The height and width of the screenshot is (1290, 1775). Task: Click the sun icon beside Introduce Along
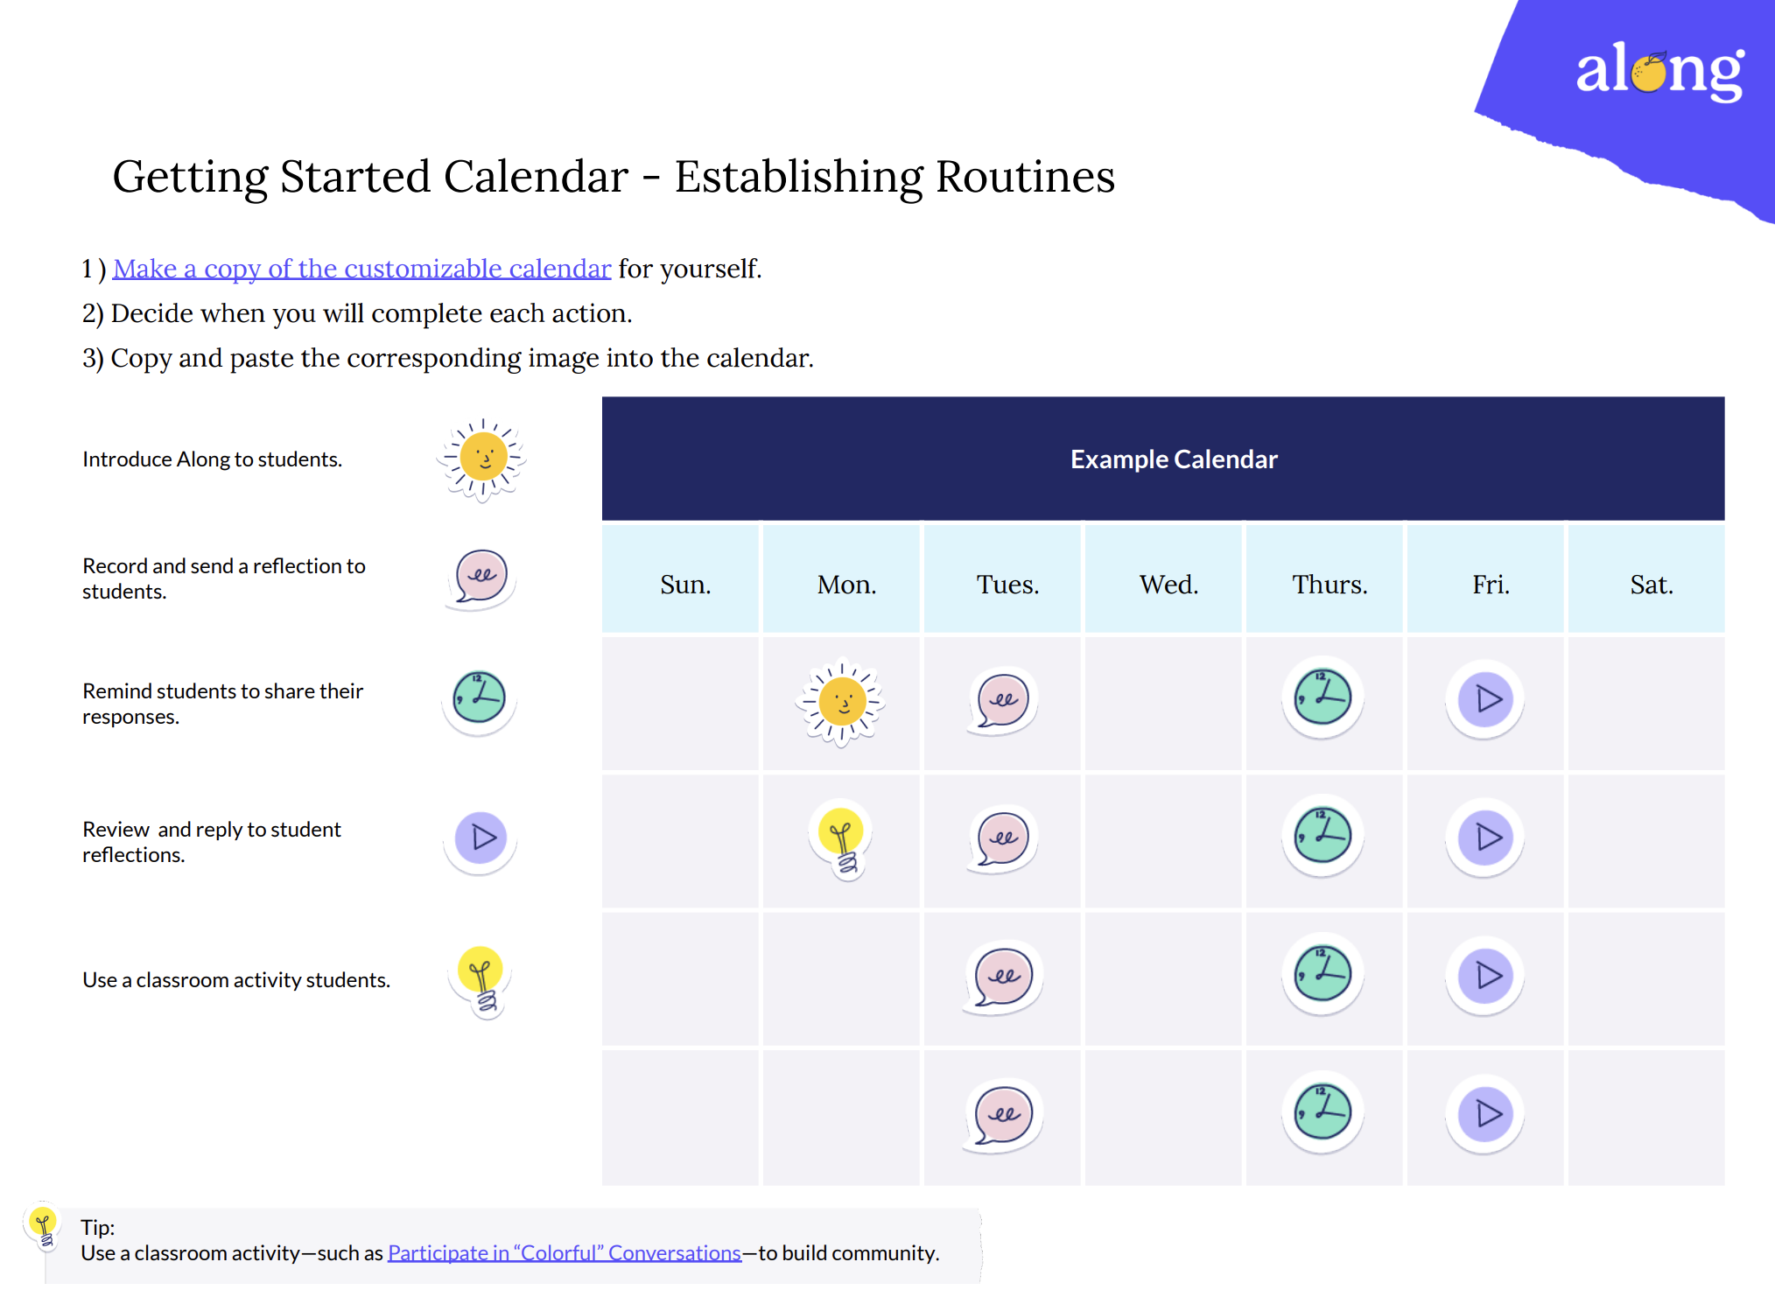(482, 459)
